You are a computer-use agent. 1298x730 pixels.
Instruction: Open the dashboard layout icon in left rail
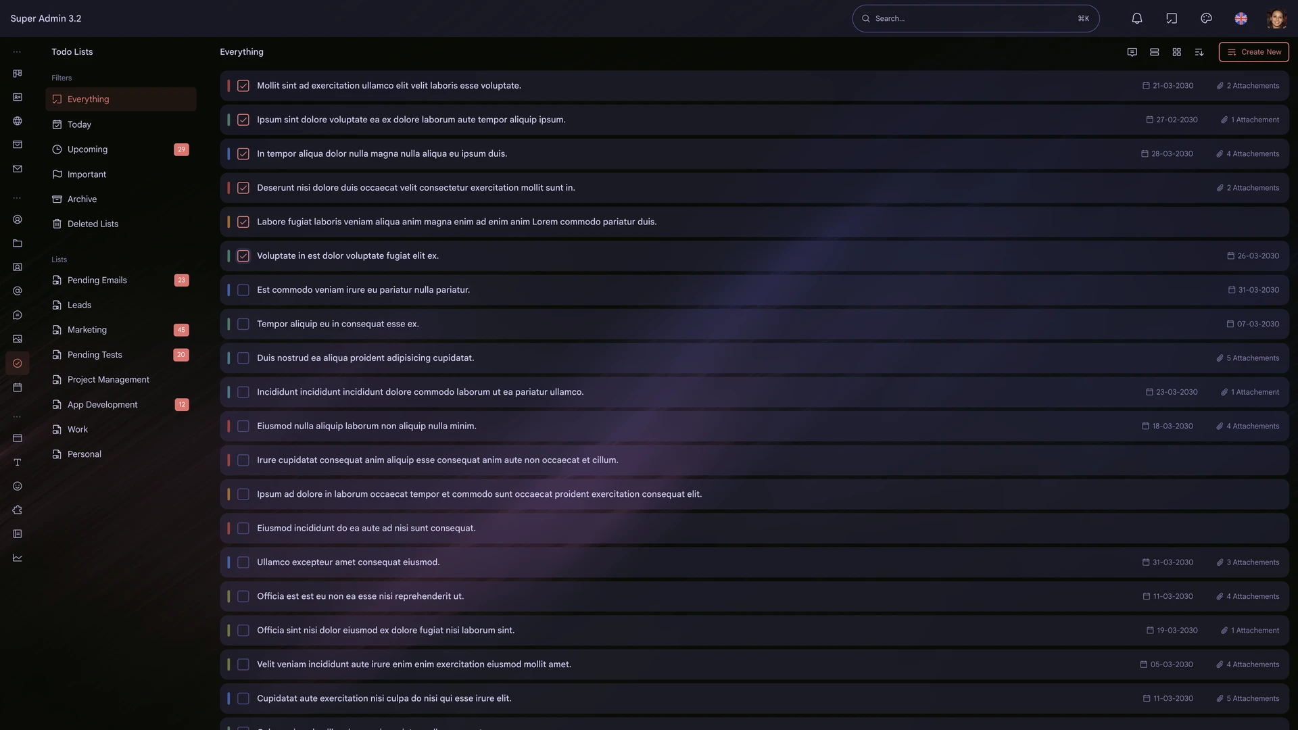(18, 73)
